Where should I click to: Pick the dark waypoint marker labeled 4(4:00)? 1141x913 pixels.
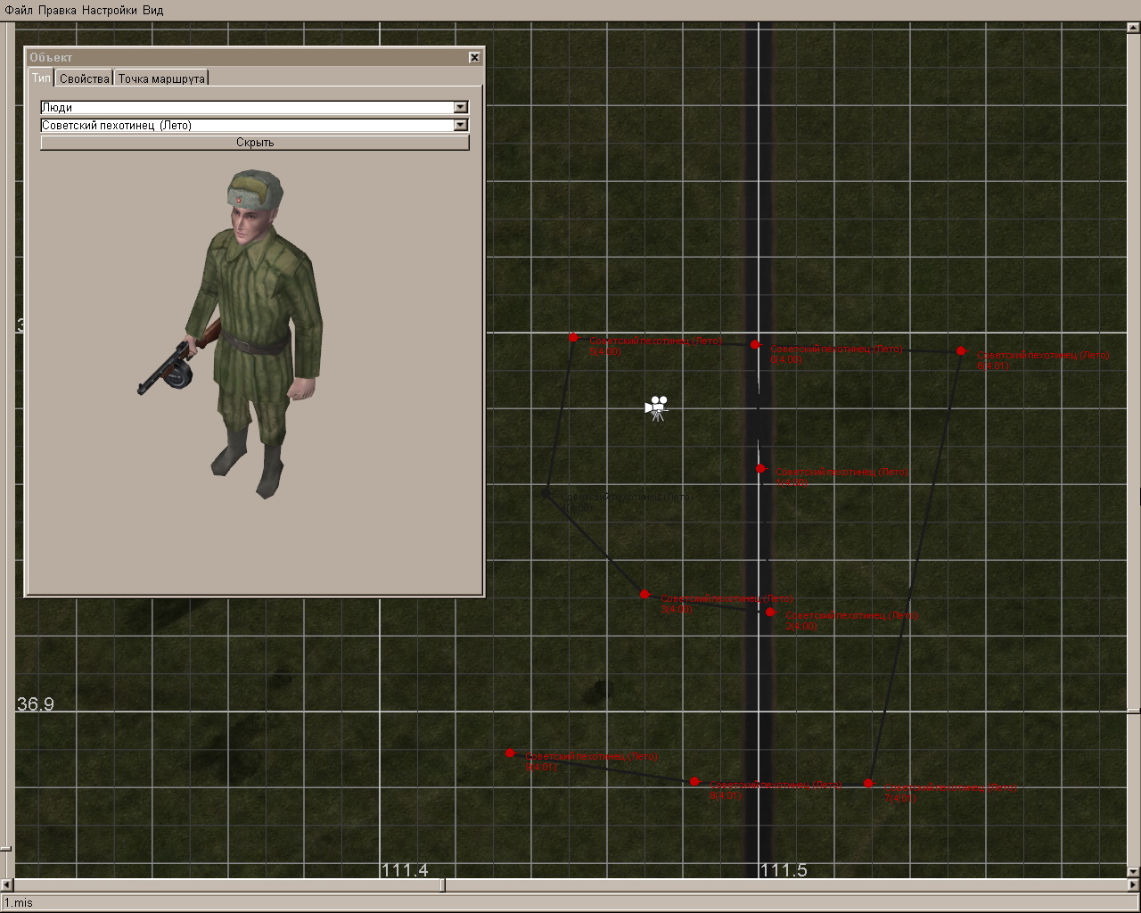[x=546, y=493]
